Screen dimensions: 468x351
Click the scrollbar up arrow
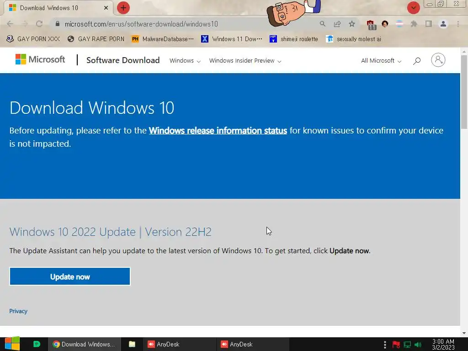click(464, 51)
